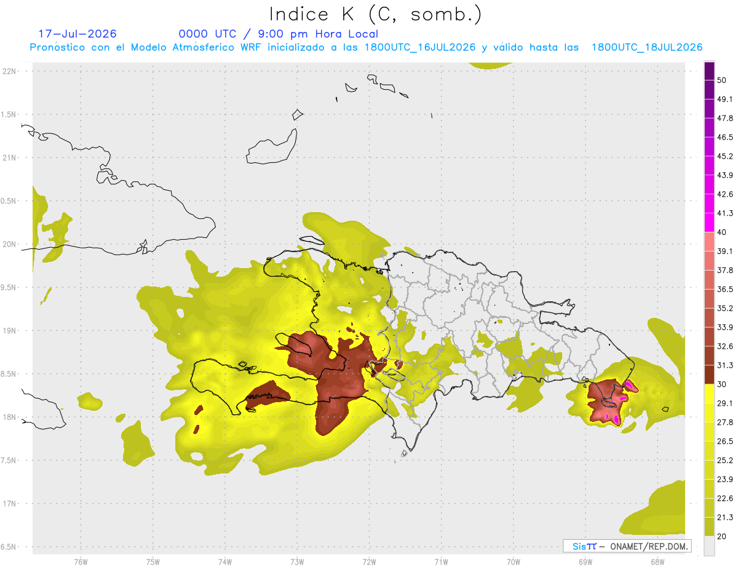The width and height of the screenshot is (738, 570).
Task: Click the colorbar label "37.8"
Action: [x=725, y=270]
